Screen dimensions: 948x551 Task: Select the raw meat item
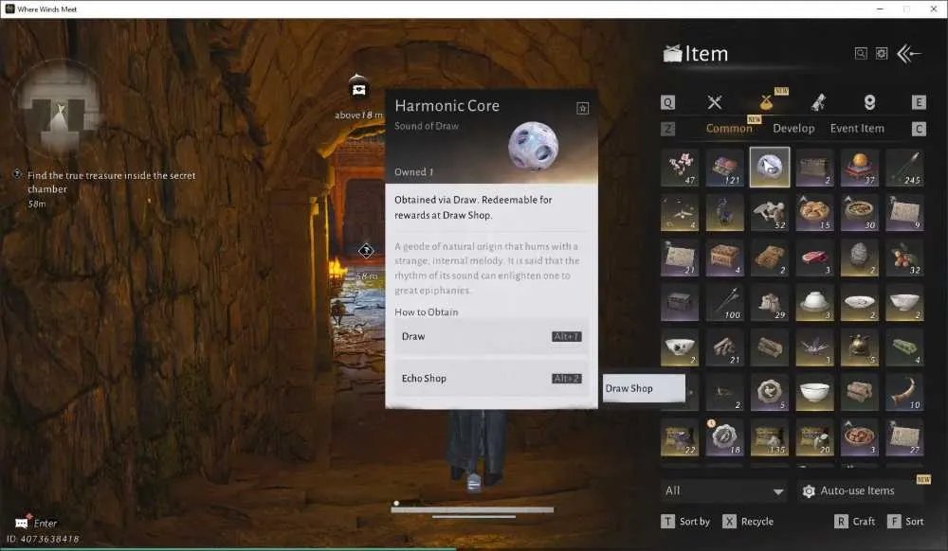pos(814,258)
